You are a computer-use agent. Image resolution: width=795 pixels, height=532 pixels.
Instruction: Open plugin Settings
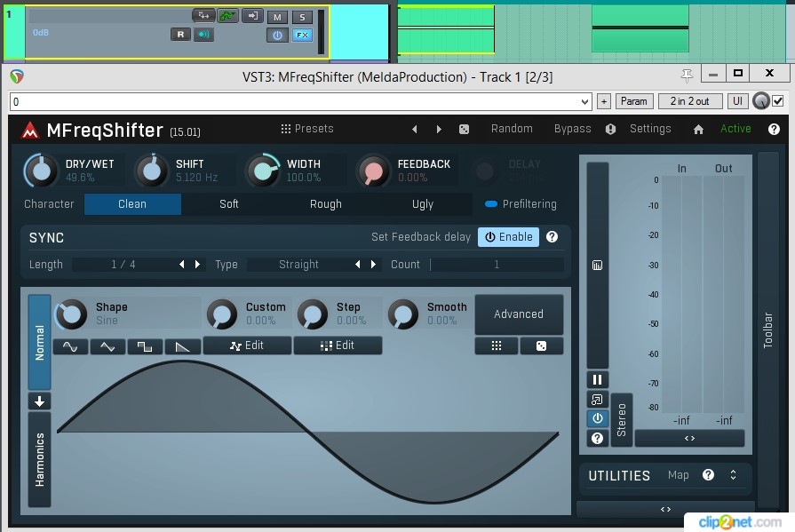click(x=650, y=129)
